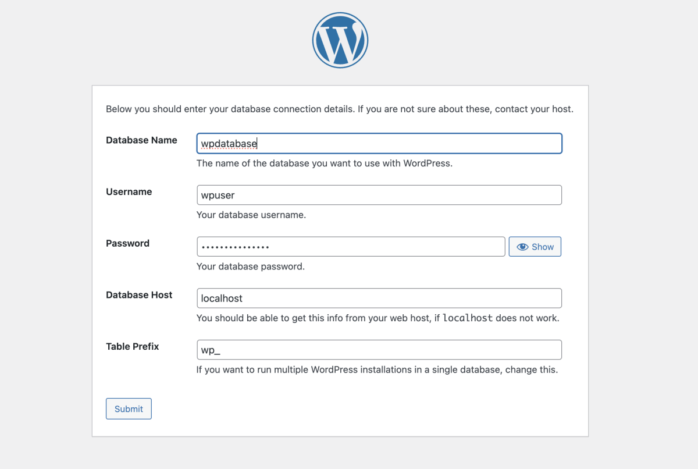
Task: Click the 'You should be able to get' hint
Action: click(x=319, y=318)
